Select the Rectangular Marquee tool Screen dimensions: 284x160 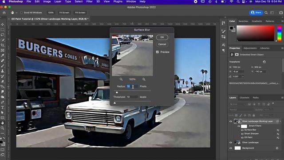click(3, 30)
